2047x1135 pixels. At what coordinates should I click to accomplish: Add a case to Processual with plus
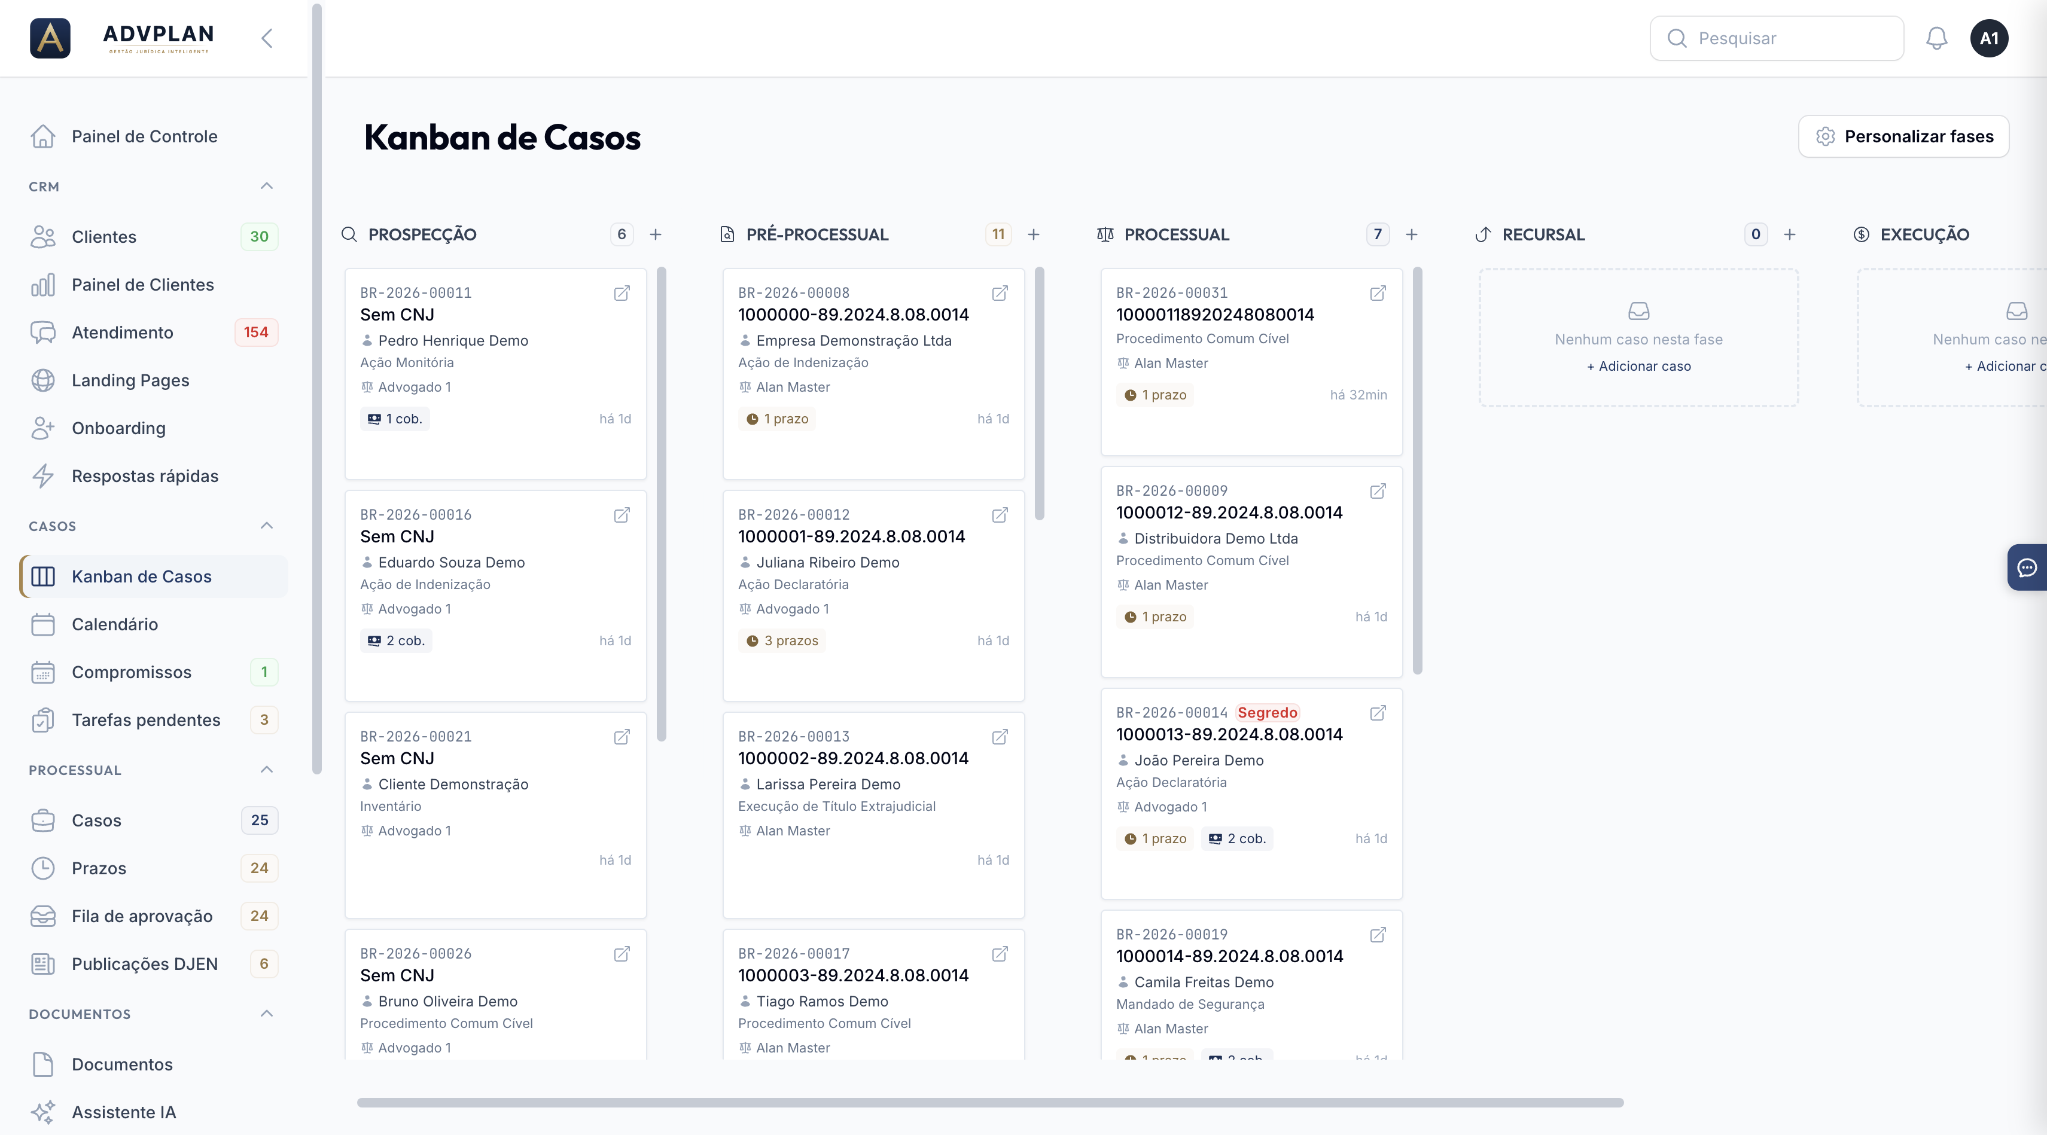pyautogui.click(x=1412, y=234)
